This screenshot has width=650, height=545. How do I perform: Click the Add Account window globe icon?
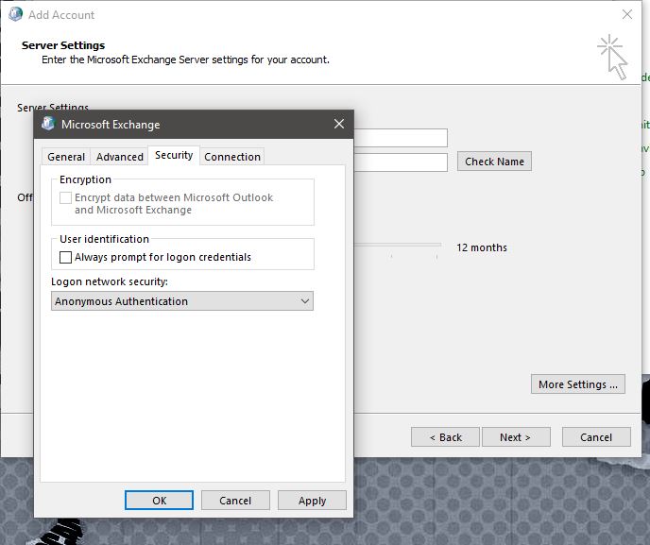point(15,14)
